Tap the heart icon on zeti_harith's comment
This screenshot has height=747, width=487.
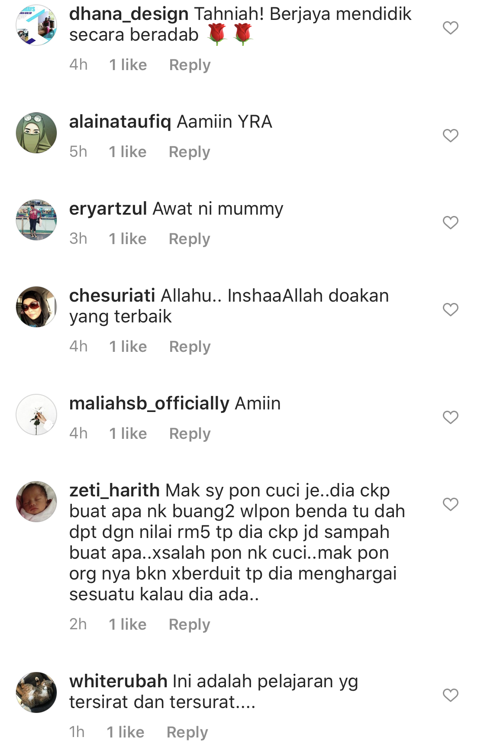[x=450, y=504]
